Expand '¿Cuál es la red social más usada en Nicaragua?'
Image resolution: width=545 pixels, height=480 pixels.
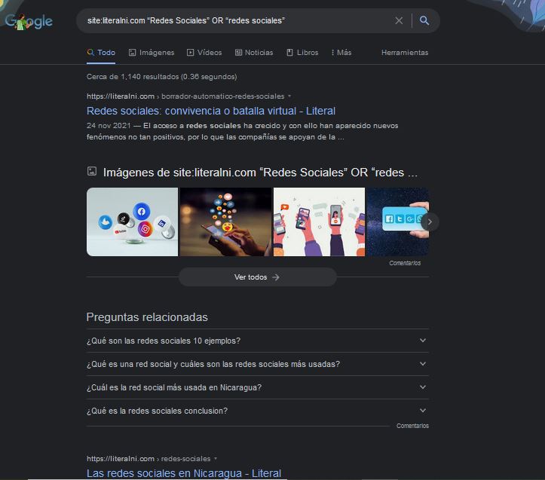[257, 387]
